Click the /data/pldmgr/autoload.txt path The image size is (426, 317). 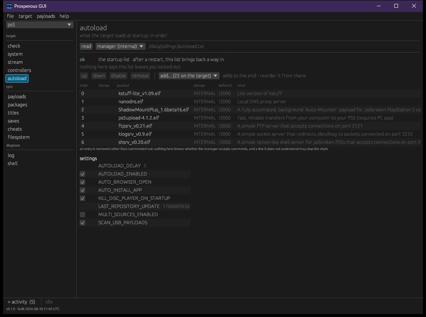[x=176, y=46]
